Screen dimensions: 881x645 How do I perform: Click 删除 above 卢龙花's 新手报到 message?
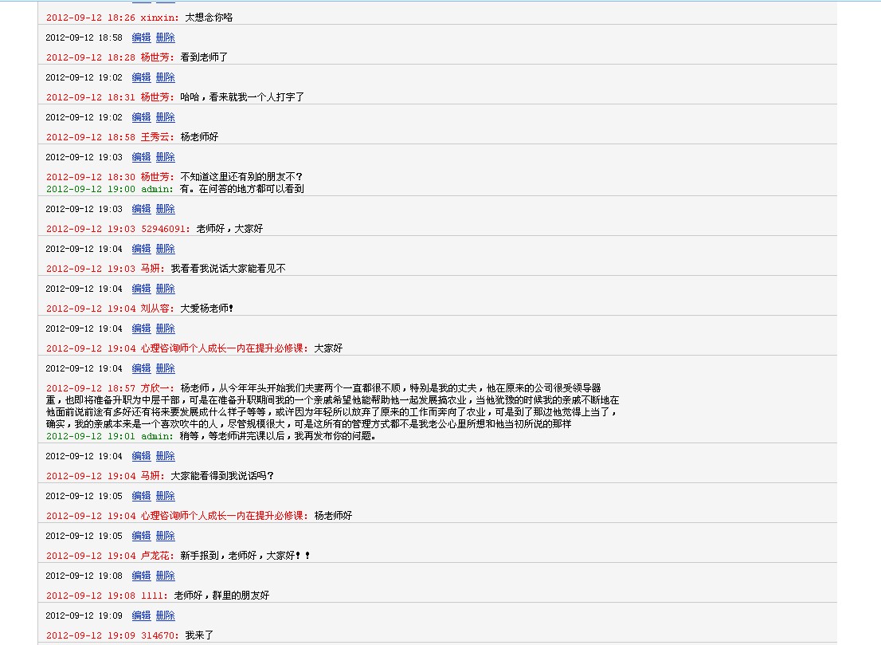pos(165,536)
